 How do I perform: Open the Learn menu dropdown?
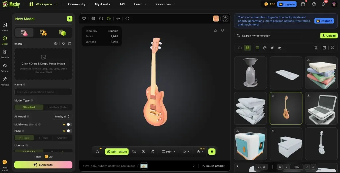pyautogui.click(x=140, y=4)
